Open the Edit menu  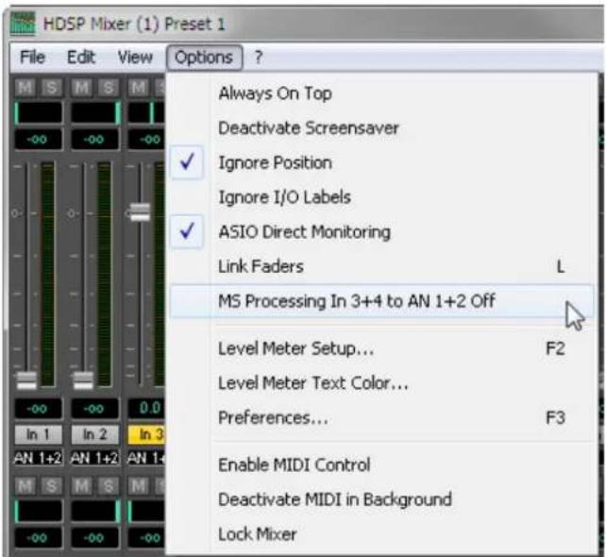(81, 58)
